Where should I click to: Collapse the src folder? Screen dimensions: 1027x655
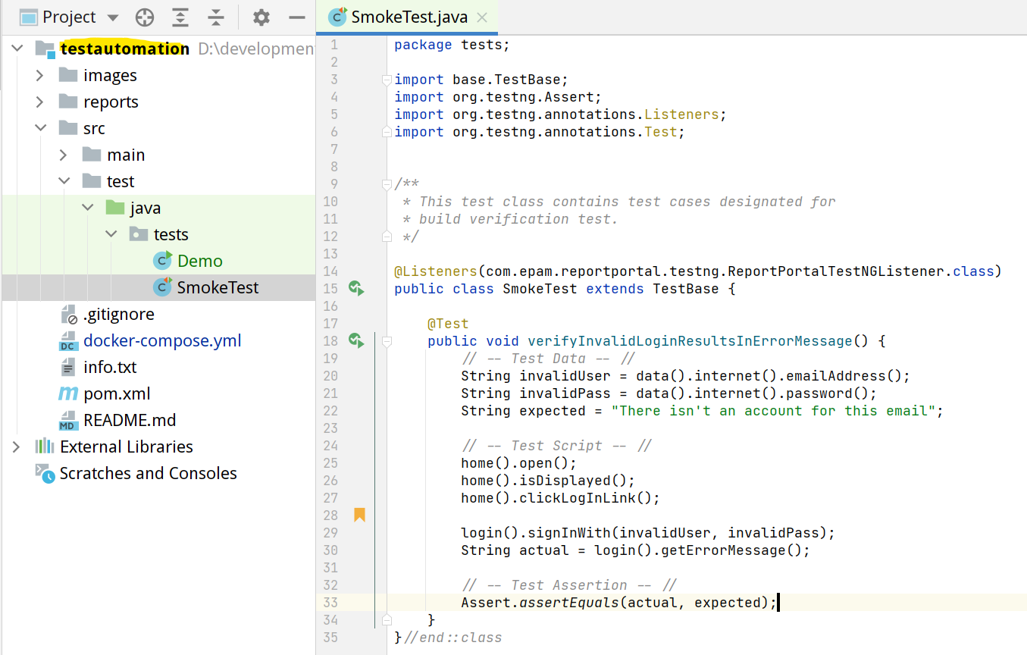click(42, 128)
